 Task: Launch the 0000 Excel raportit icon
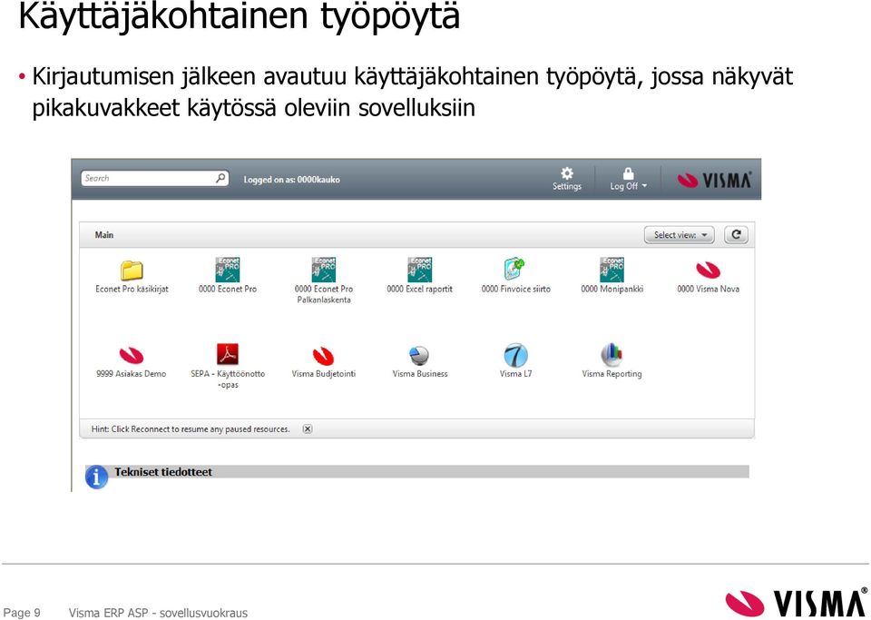[420, 270]
